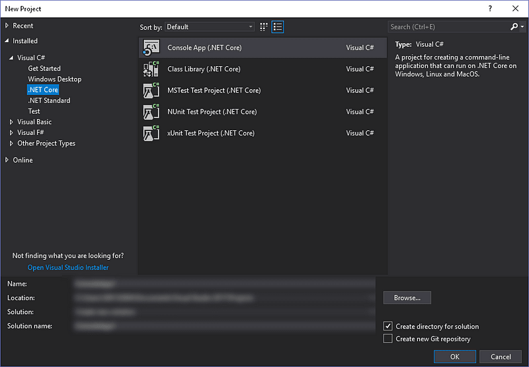Collapse the Visual C# tree node

pyautogui.click(x=11, y=58)
